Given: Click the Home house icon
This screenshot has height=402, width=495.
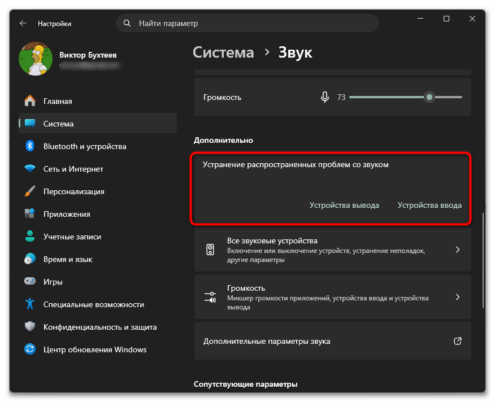Looking at the screenshot, I should (30, 101).
